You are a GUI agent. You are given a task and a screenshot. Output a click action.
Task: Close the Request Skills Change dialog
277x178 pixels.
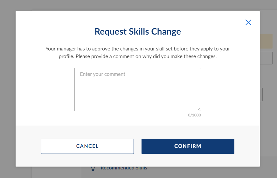(x=248, y=23)
